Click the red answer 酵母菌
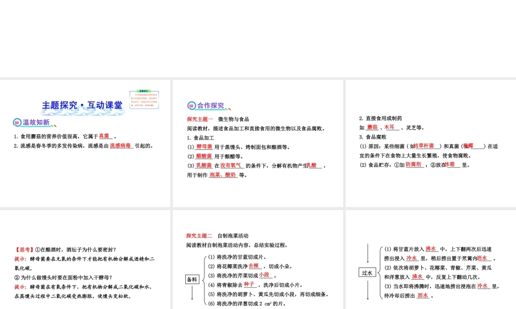The image size is (516, 309). click(x=204, y=147)
